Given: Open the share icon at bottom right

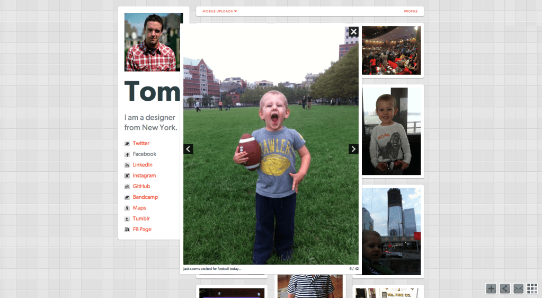Looking at the screenshot, I should coord(505,288).
